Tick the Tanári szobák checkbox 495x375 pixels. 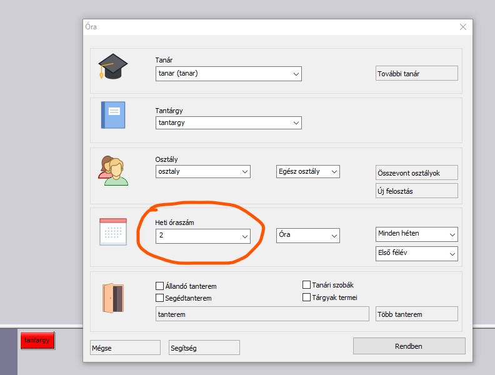[x=306, y=285]
